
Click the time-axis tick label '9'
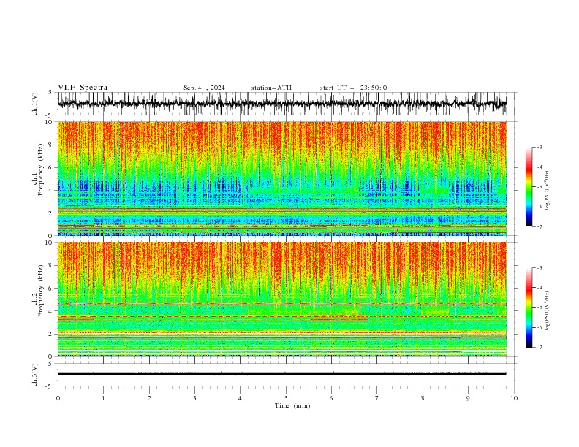coord(468,398)
